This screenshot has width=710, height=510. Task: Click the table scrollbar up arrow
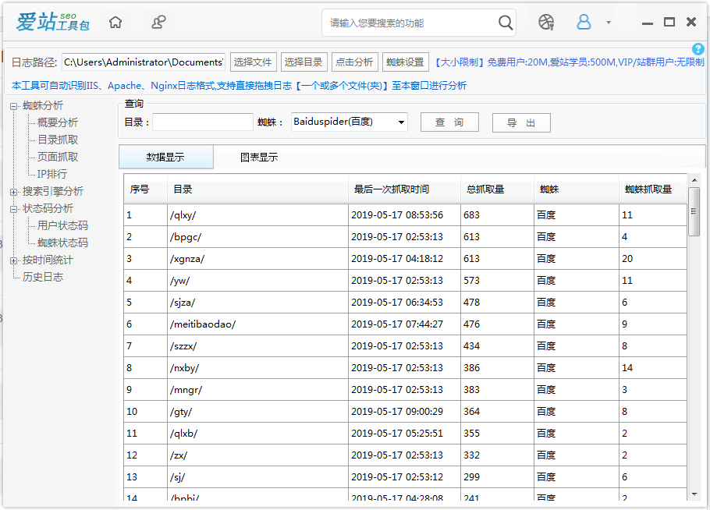[x=694, y=180]
